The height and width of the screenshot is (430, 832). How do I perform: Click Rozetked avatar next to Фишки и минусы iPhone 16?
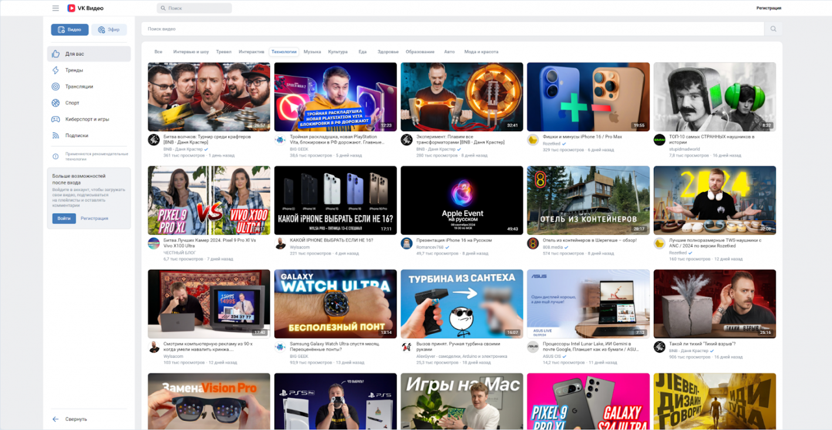tap(533, 140)
